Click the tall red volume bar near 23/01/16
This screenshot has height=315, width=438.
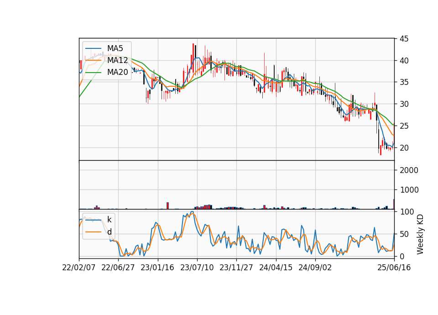[x=167, y=206]
